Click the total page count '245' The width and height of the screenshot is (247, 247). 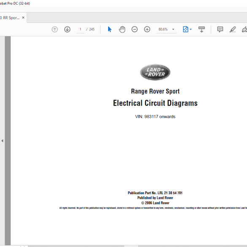coord(92,29)
